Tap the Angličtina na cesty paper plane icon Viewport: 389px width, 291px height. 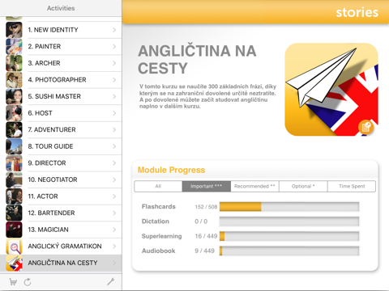(14, 263)
